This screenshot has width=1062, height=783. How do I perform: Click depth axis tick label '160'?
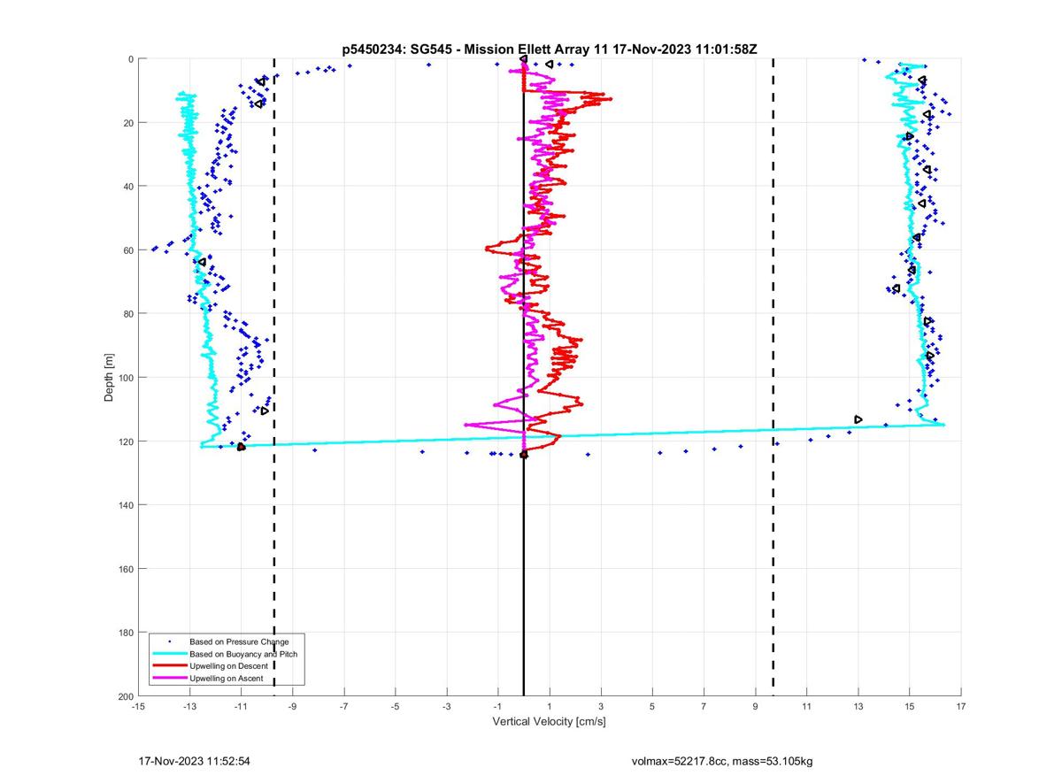(125, 569)
